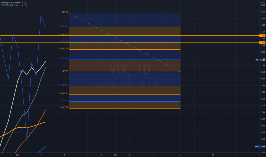Image resolution: width=266 pixels, height=157 pixels.
Task: Click the orange 33.22 price tag on axis
Action: click(x=263, y=36)
